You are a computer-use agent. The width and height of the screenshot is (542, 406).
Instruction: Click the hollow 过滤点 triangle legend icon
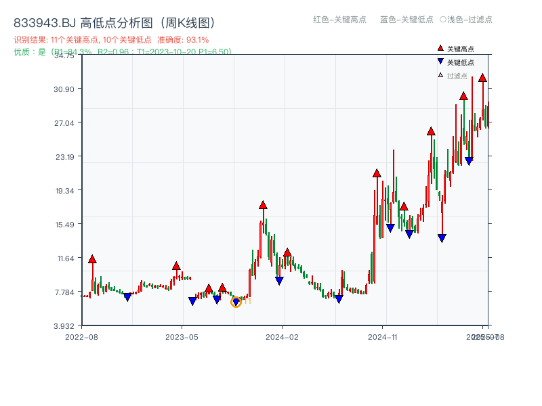pos(439,76)
